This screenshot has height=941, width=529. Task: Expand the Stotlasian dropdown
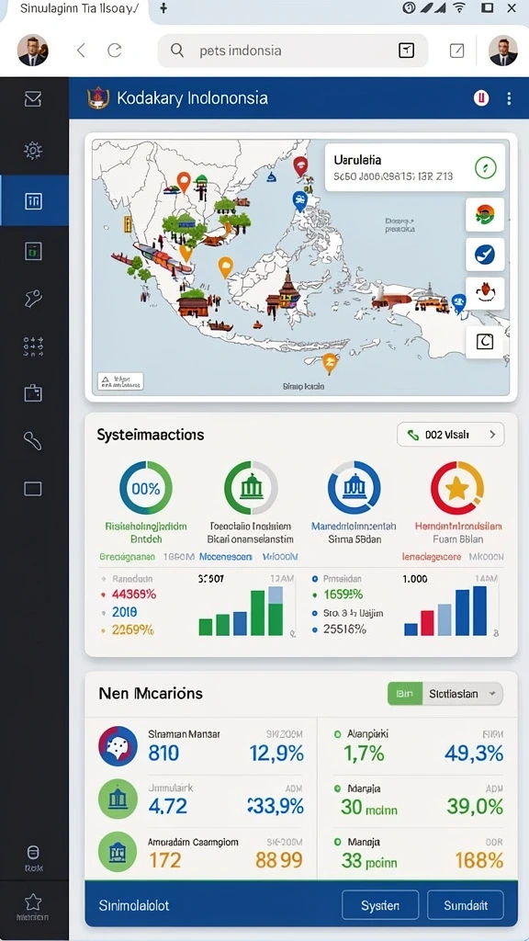[463, 694]
